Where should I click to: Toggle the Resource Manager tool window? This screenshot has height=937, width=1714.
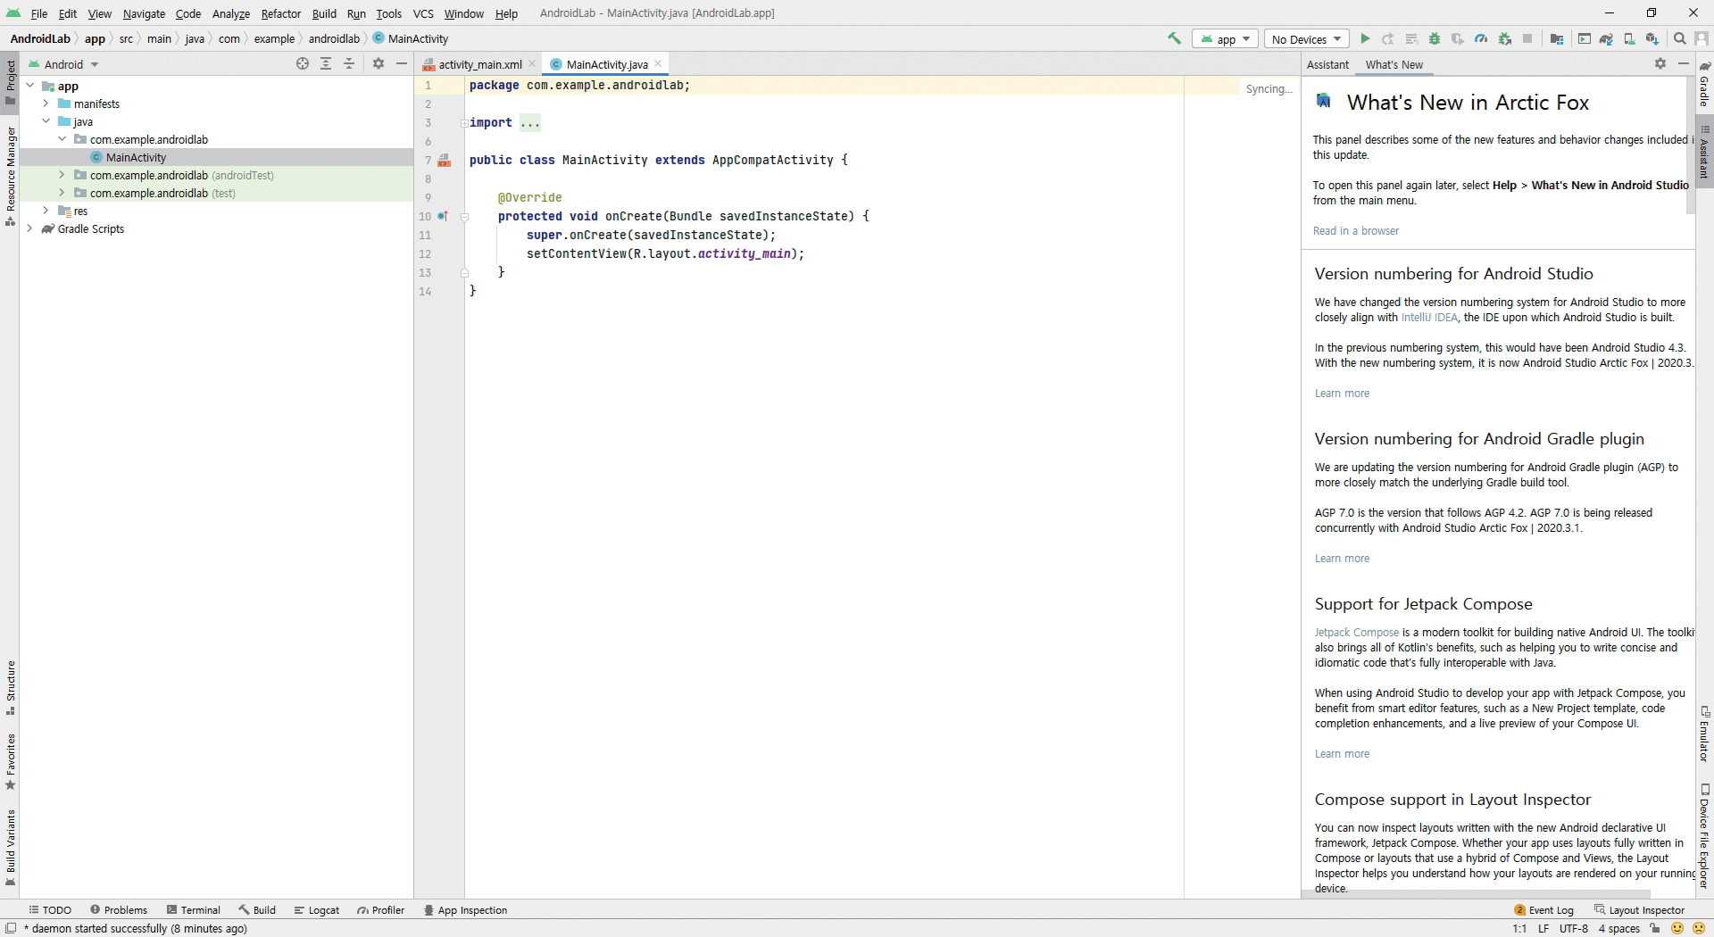click(x=10, y=175)
